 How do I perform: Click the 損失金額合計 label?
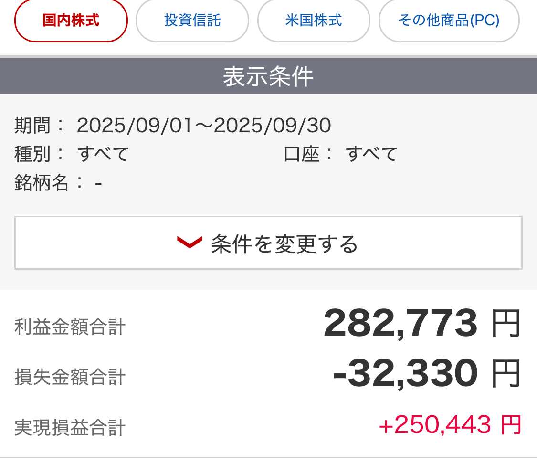[70, 377]
